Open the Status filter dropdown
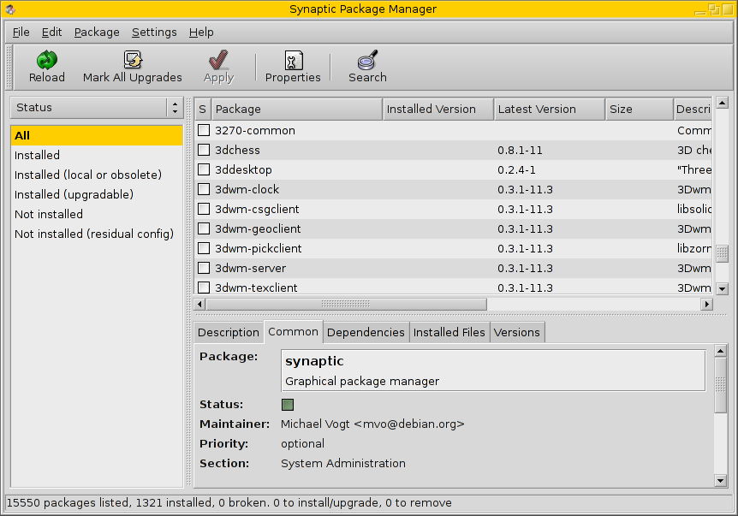738x516 pixels. point(97,108)
